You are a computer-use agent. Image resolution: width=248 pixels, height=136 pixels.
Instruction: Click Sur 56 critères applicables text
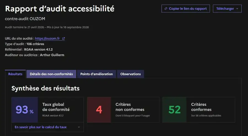tap(206, 116)
